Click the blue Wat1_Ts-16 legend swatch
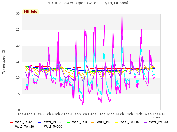Image resolution: width=177 pixels, height=132 pixels. (x=40, y=122)
